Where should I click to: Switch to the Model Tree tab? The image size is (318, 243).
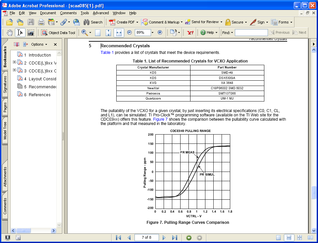[x=5, y=131]
